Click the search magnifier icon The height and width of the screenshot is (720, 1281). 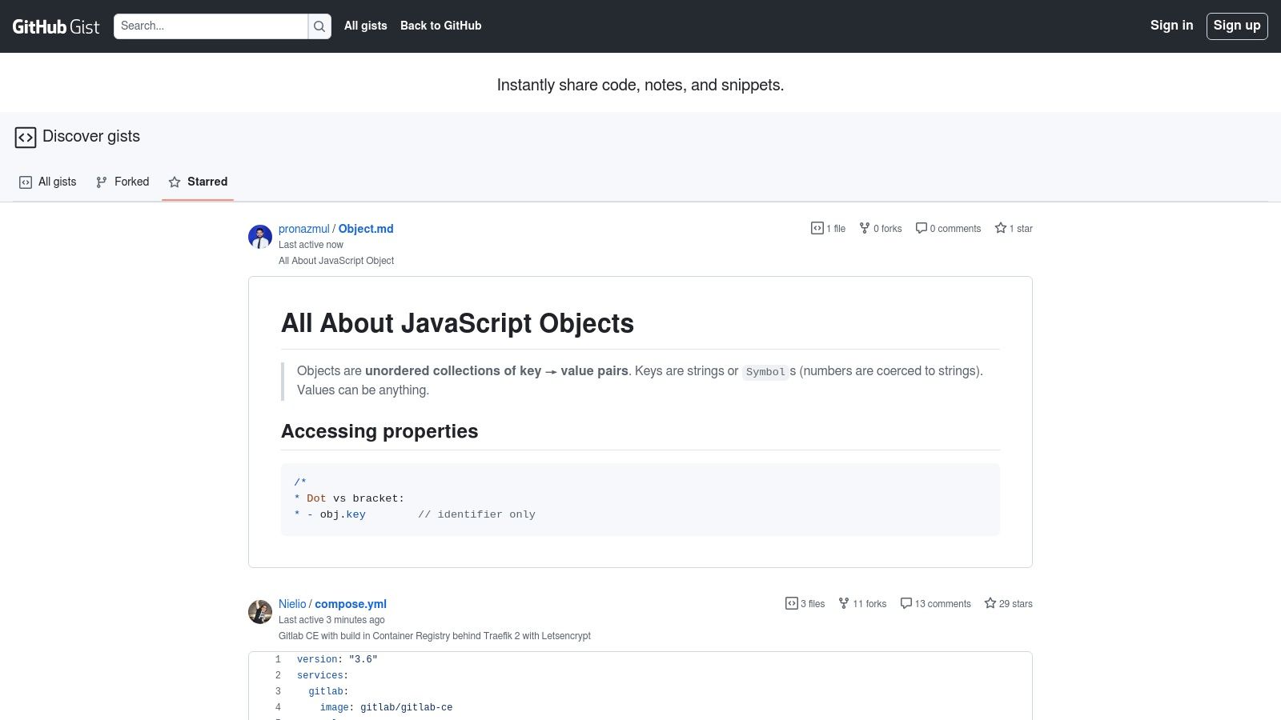[319, 26]
